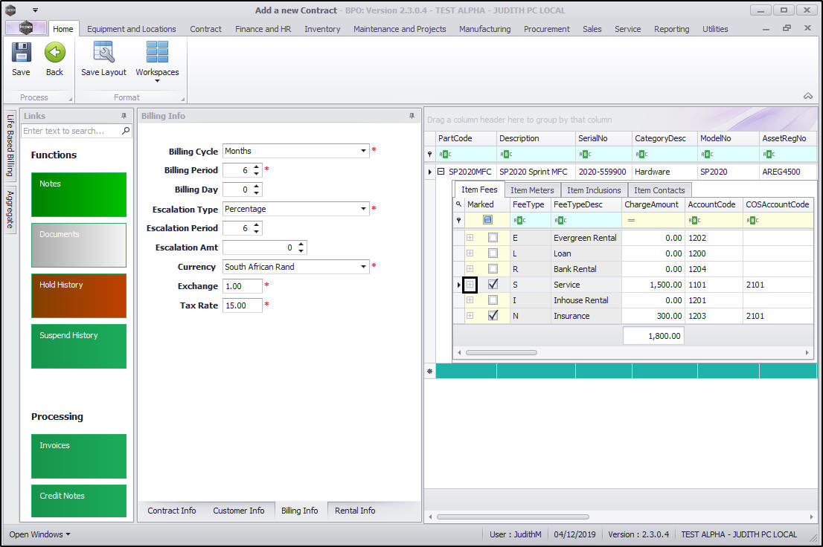This screenshot has width=823, height=547.
Task: Open the Hold History tile
Action: (79, 295)
